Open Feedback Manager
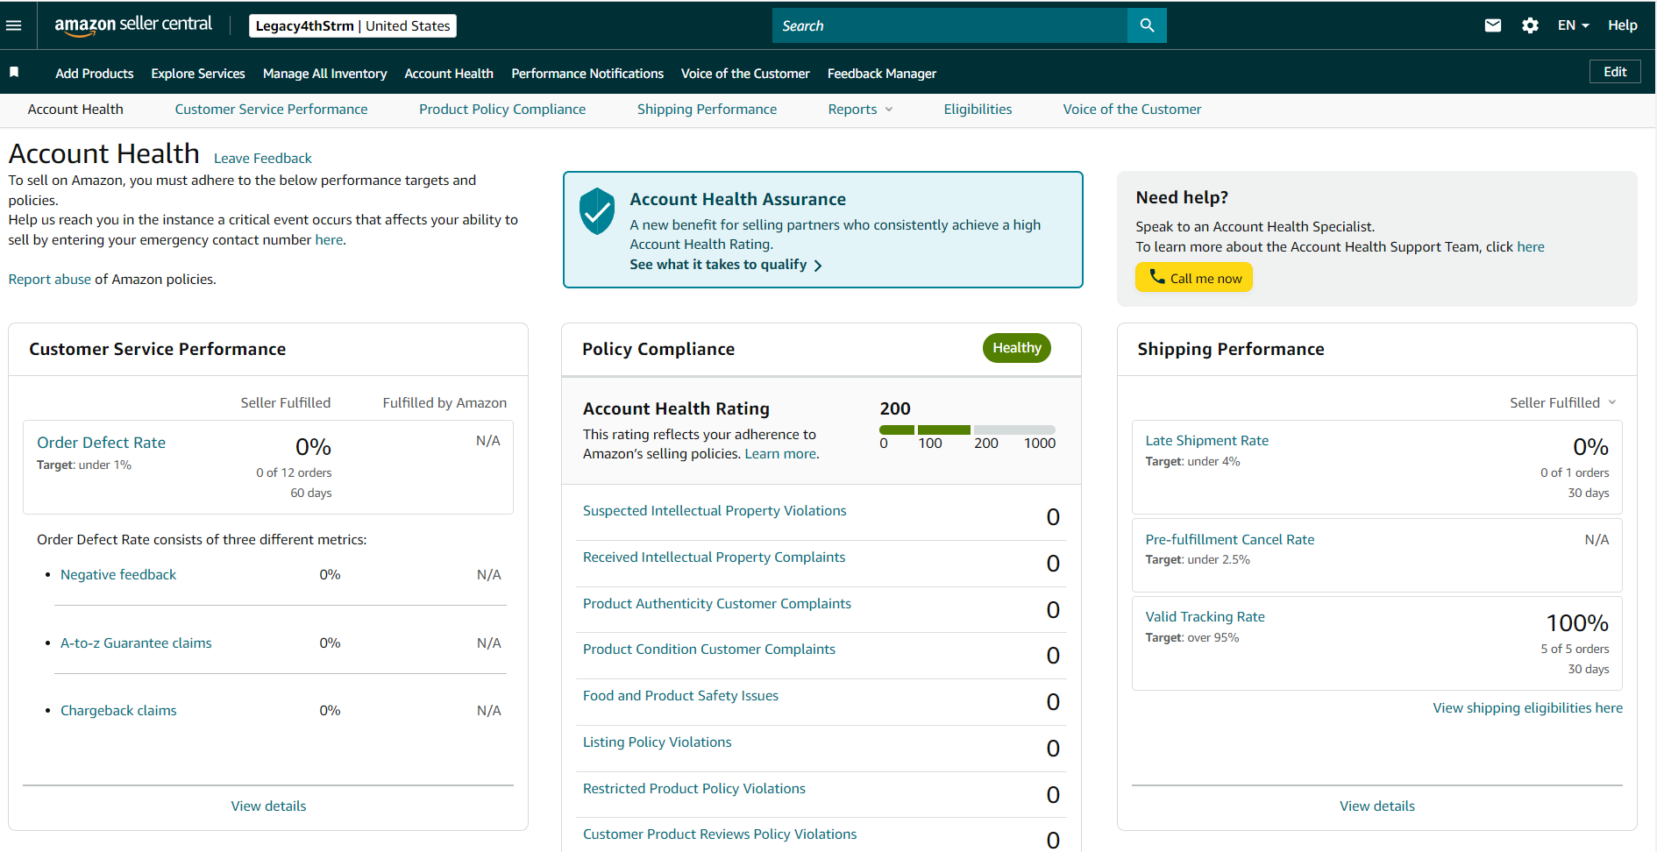 pyautogui.click(x=882, y=74)
